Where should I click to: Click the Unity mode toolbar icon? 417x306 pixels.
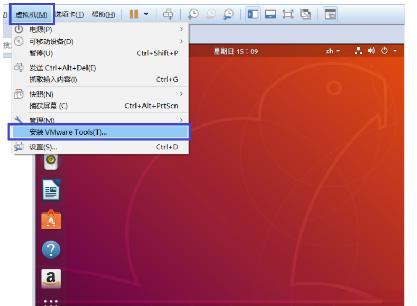pyautogui.click(x=305, y=14)
